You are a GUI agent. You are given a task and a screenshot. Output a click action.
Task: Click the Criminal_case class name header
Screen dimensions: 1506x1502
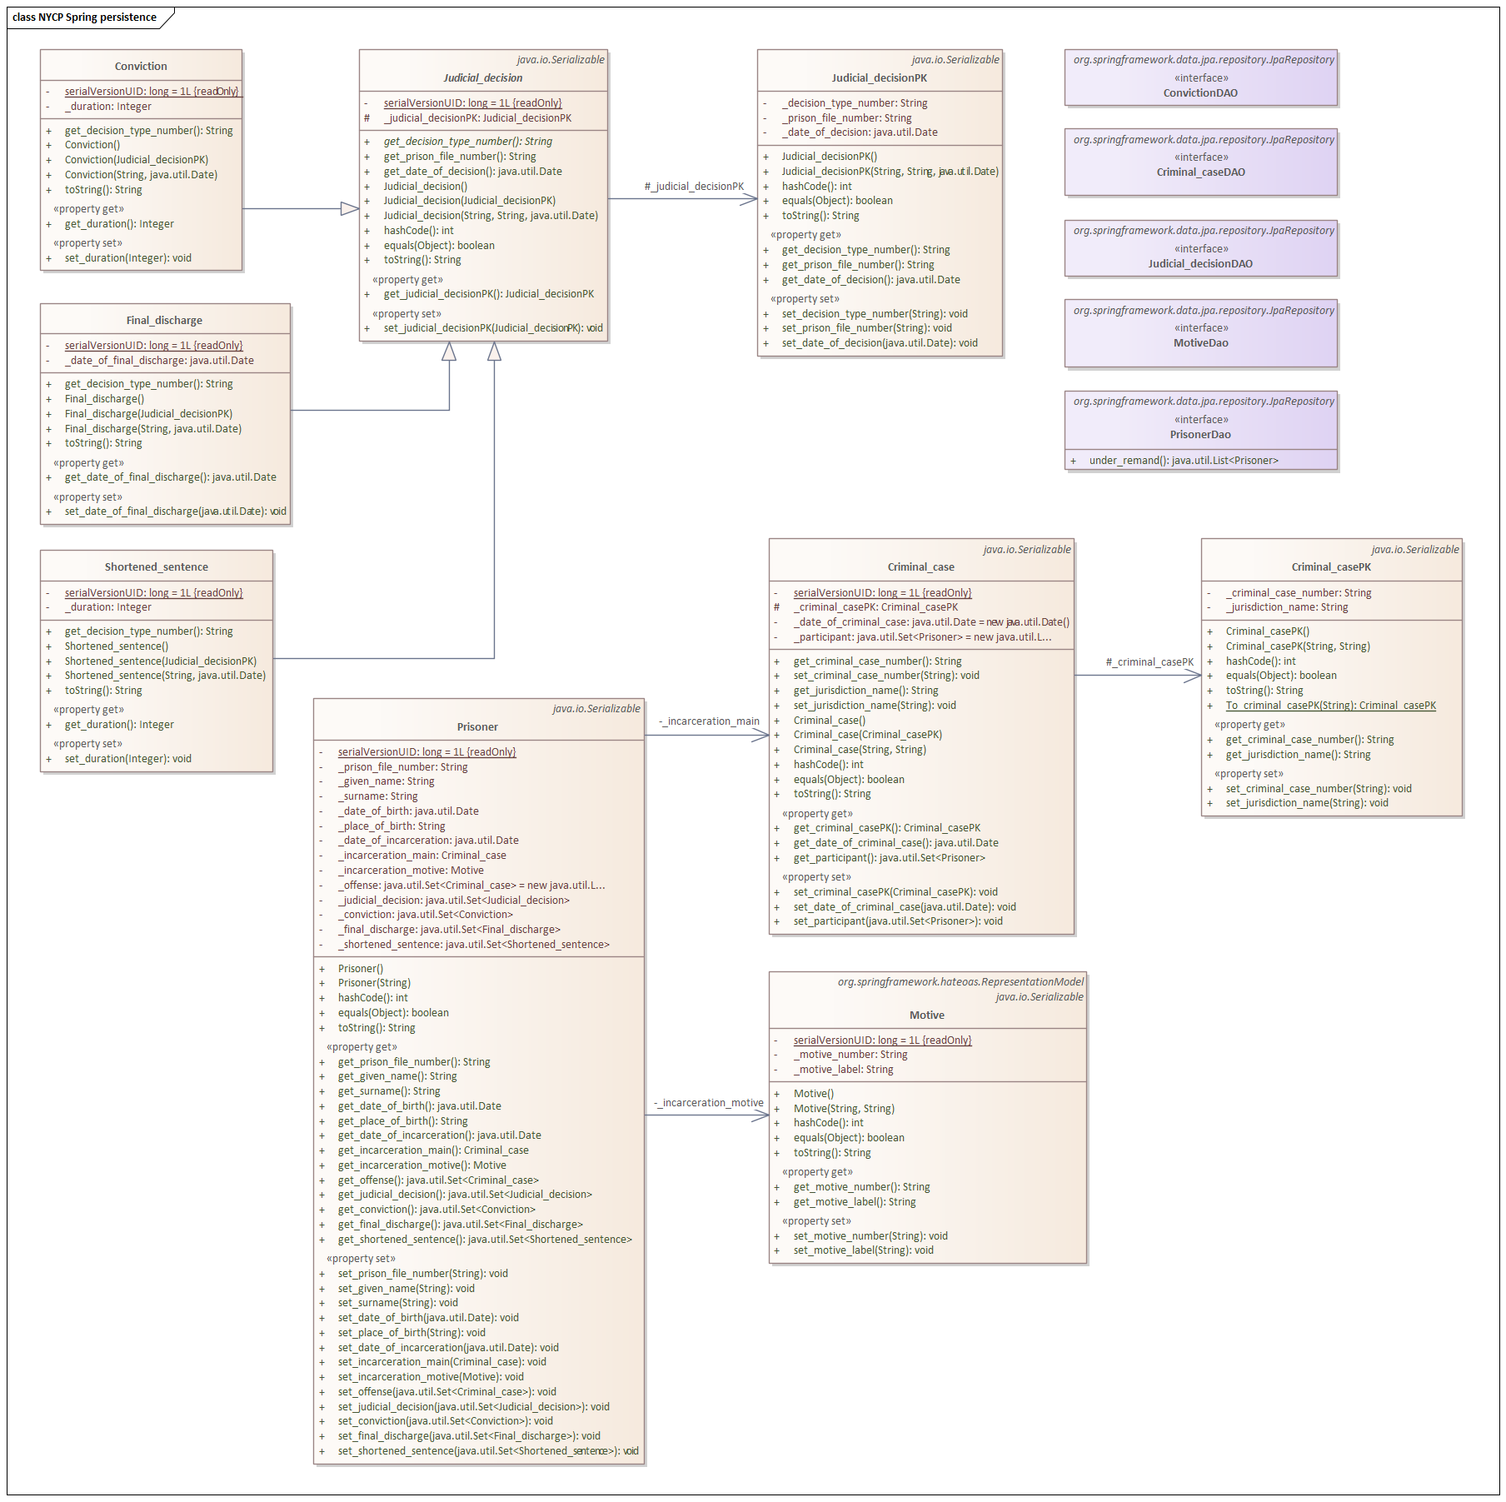point(920,567)
